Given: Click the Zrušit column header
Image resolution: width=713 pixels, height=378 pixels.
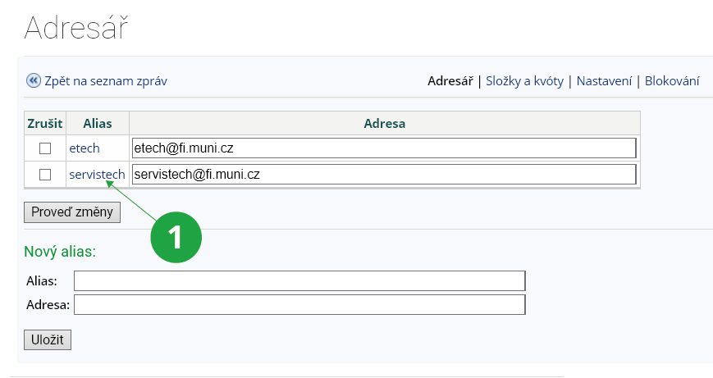Looking at the screenshot, I should pos(45,123).
